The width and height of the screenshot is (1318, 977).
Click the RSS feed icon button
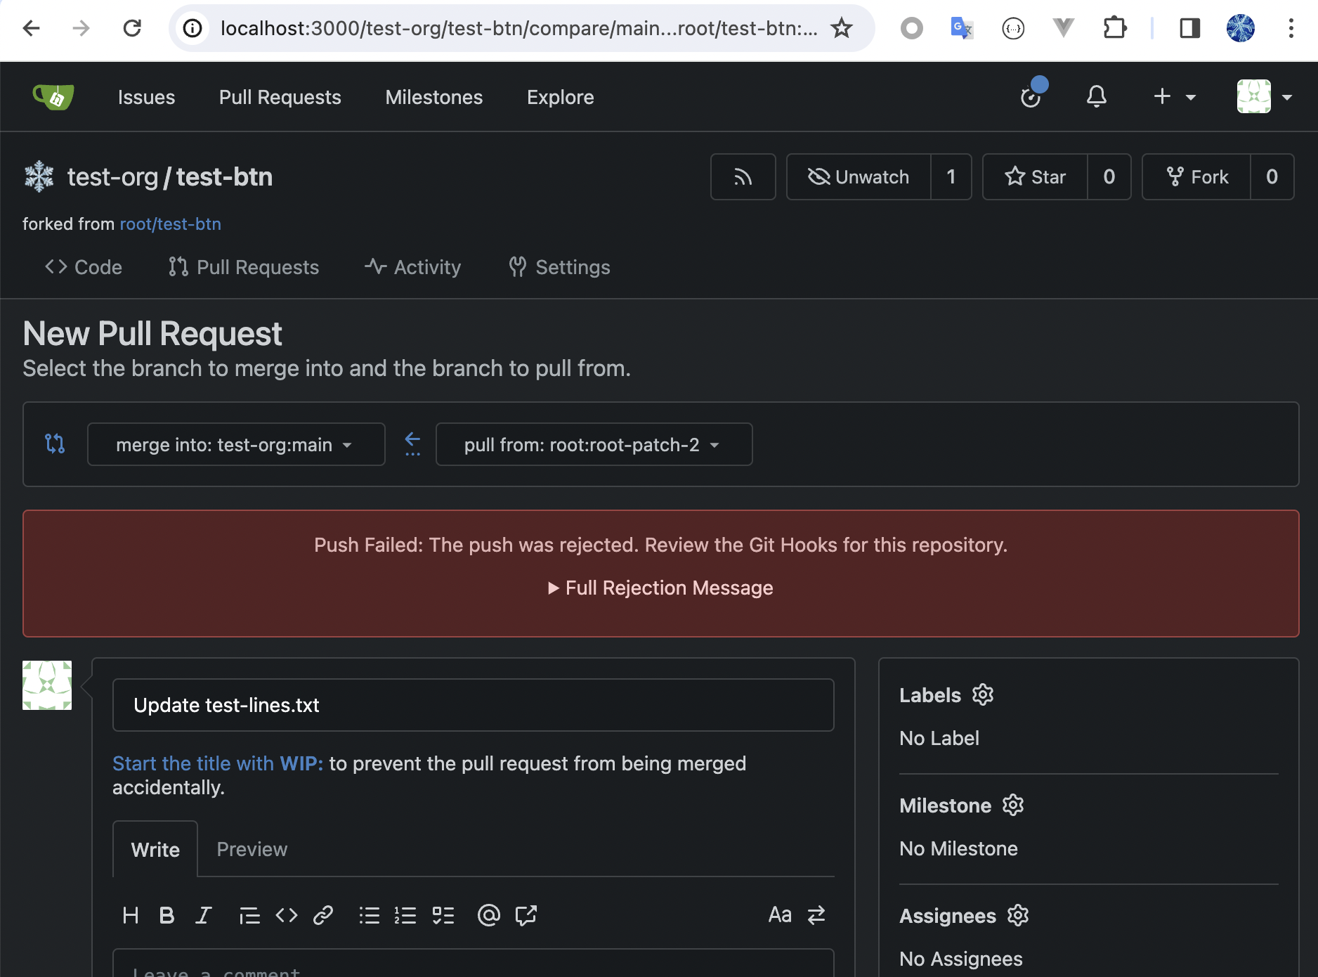[x=743, y=177]
